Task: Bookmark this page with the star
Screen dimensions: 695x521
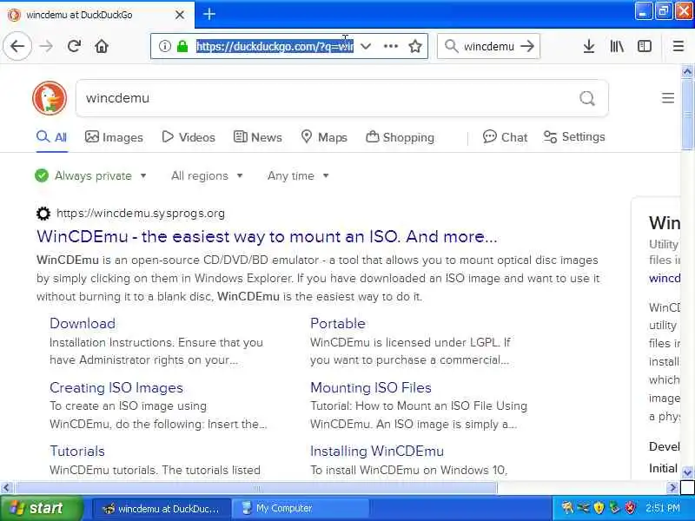Action: point(415,46)
